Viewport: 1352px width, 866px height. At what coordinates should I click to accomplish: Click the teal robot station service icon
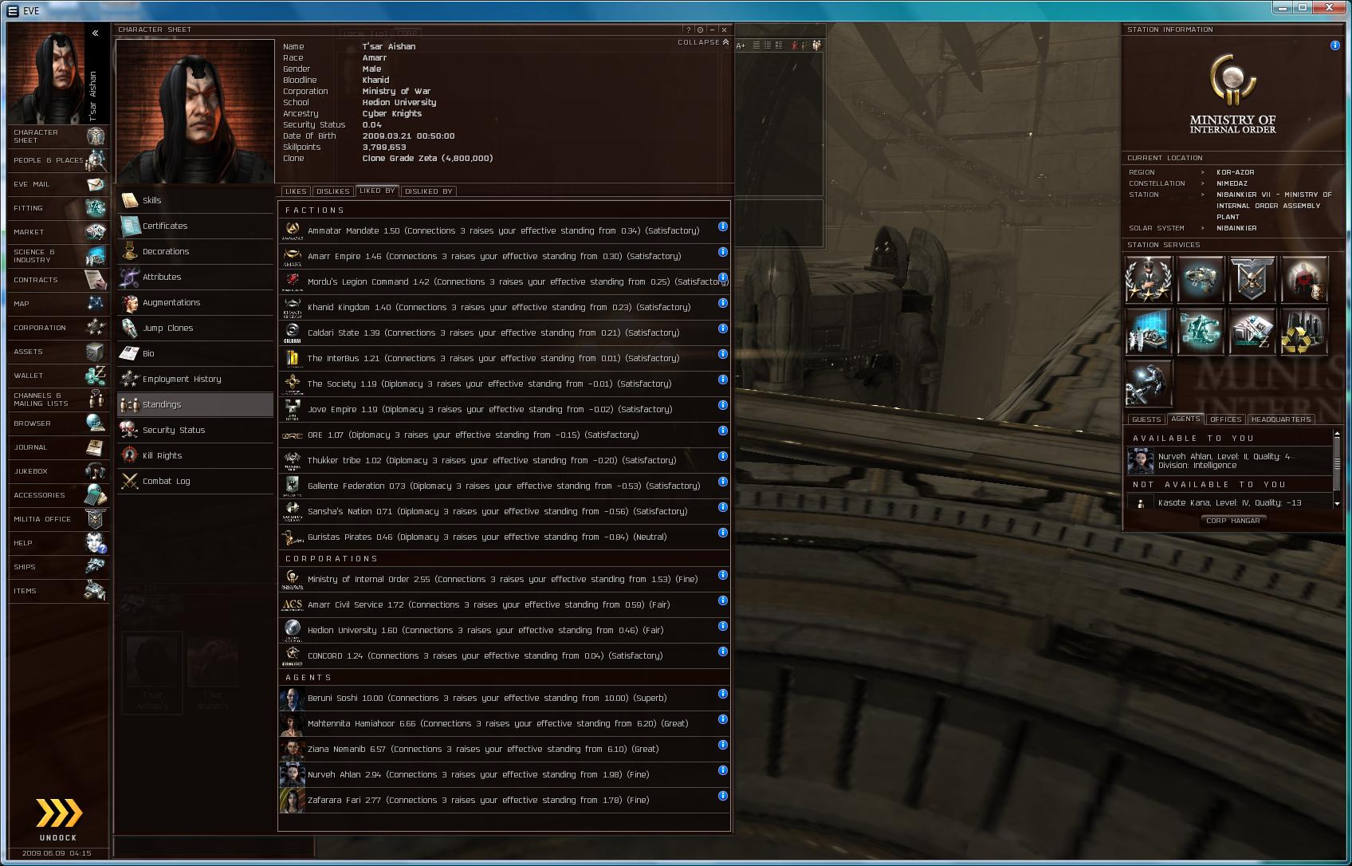(1201, 331)
